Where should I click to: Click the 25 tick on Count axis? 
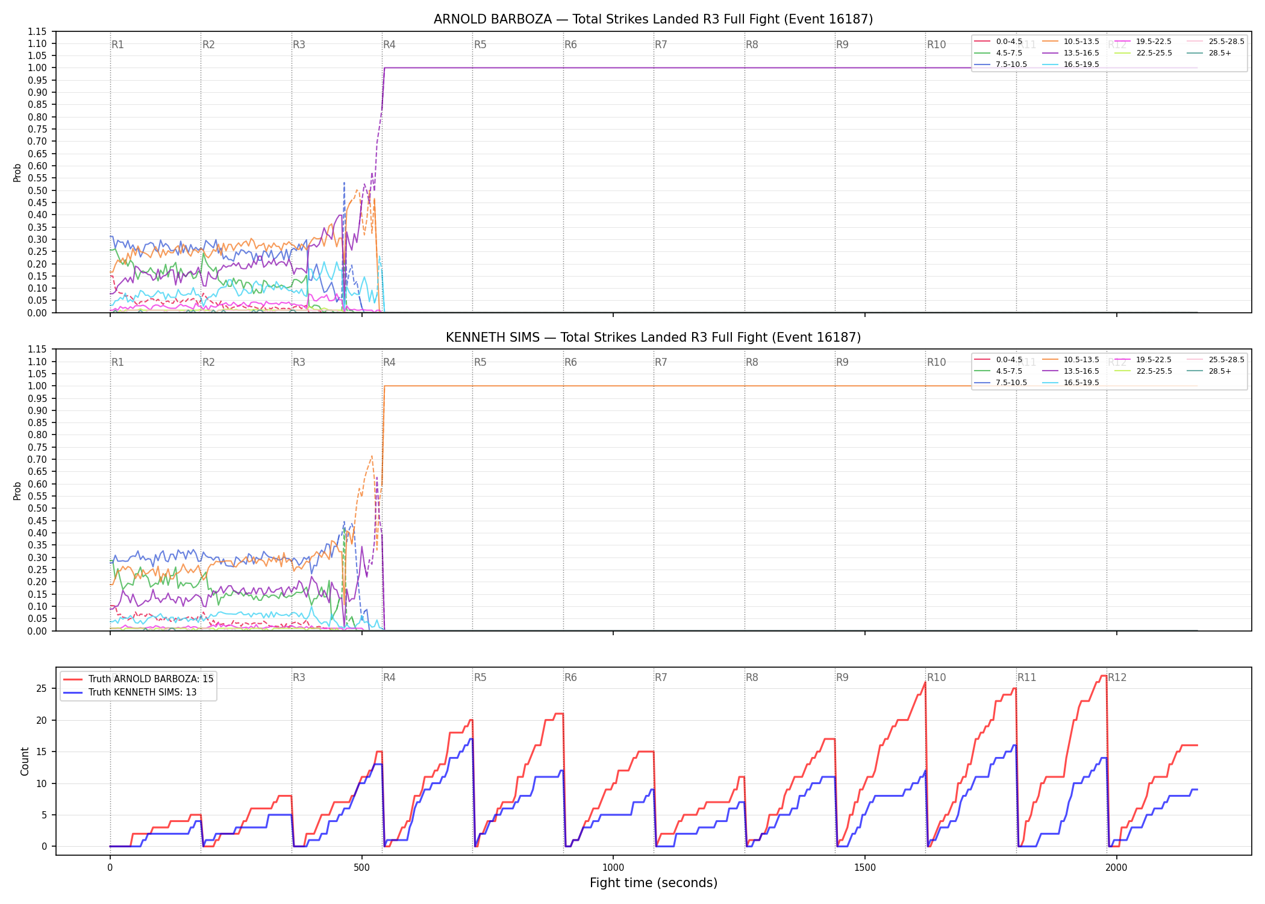click(42, 689)
